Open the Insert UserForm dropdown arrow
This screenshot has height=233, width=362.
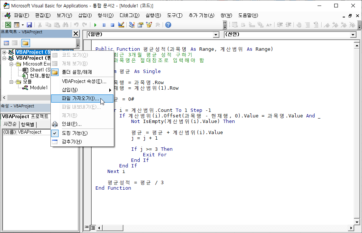click(23, 25)
